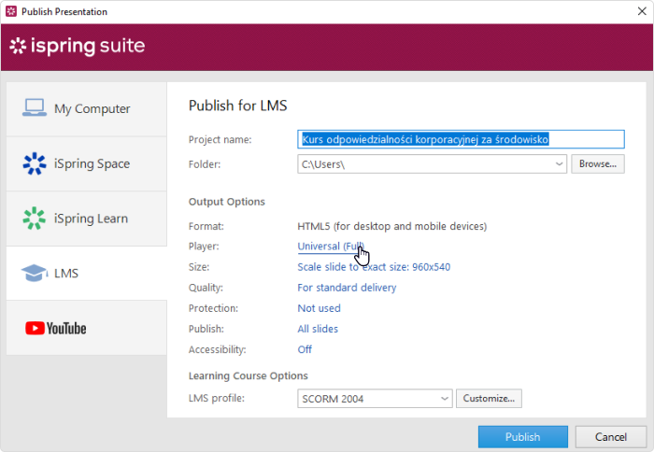Viewport: 654px width, 452px height.
Task: Click the LMS graduation cap icon
Action: point(35,273)
